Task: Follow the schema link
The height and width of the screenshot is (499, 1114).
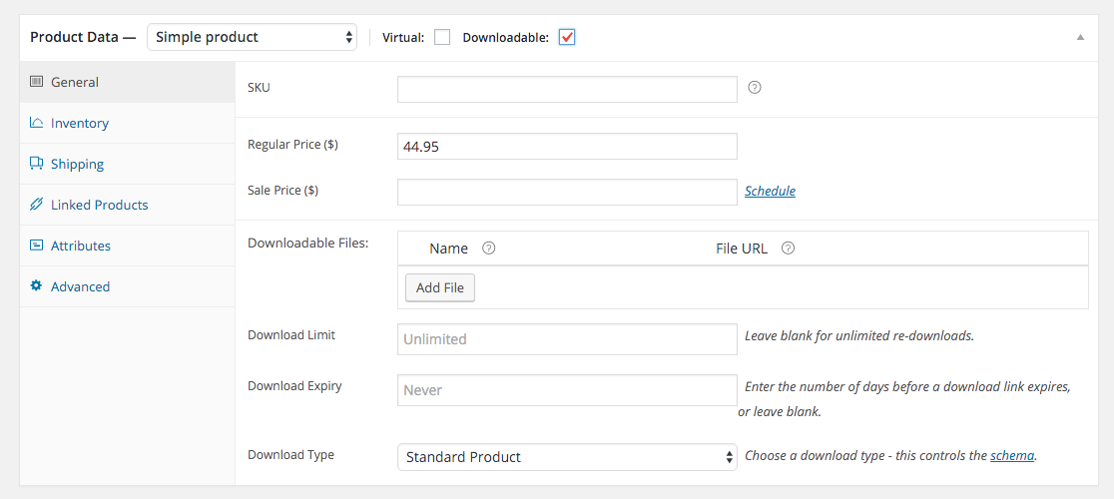Action: click(1012, 456)
